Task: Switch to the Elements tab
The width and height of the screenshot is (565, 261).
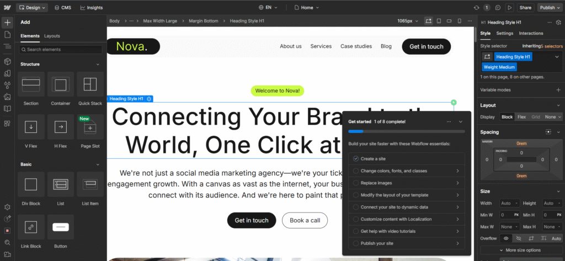Action: 30,36
